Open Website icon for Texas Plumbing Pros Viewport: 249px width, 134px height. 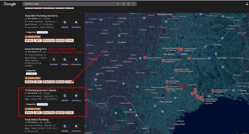tap(65, 59)
